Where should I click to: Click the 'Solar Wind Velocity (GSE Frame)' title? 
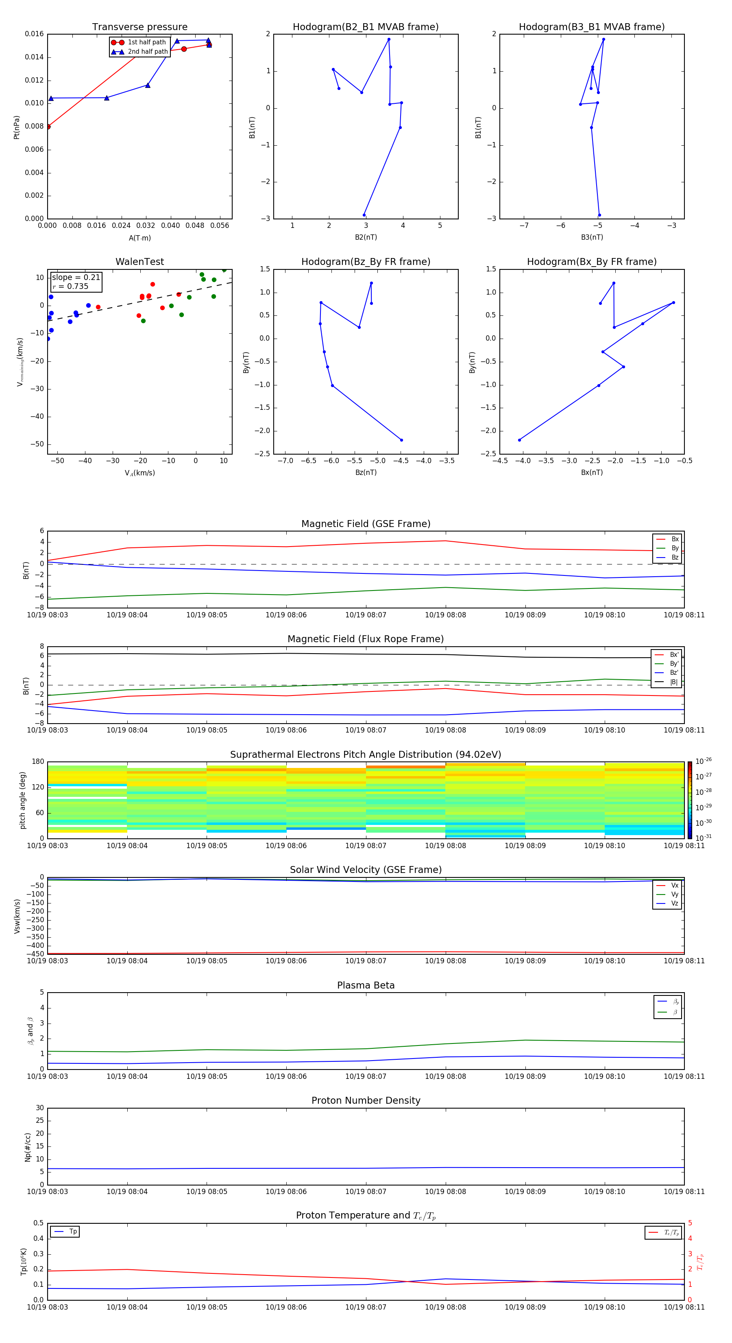click(366, 870)
